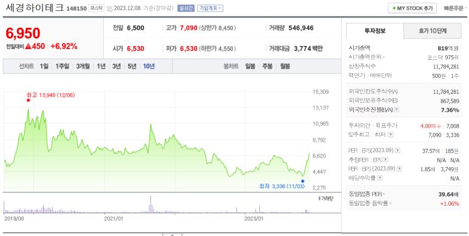Switch to the 호가10단계 tab
469x236 pixels.
coord(433,31)
